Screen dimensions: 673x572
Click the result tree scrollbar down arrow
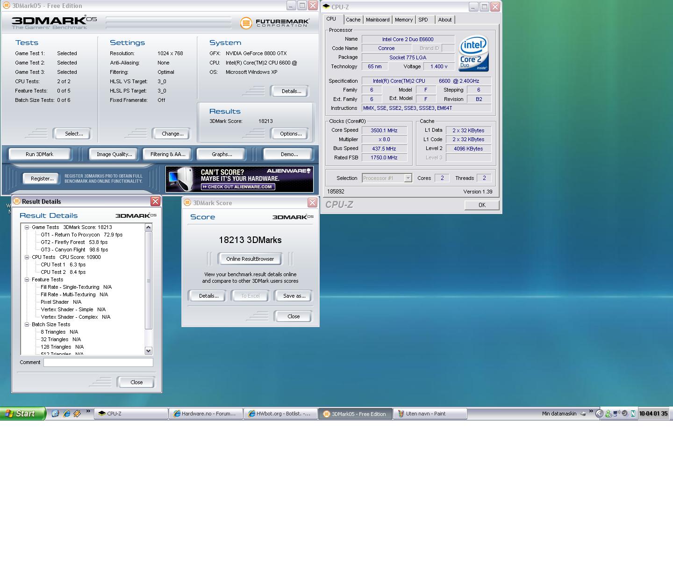[149, 350]
